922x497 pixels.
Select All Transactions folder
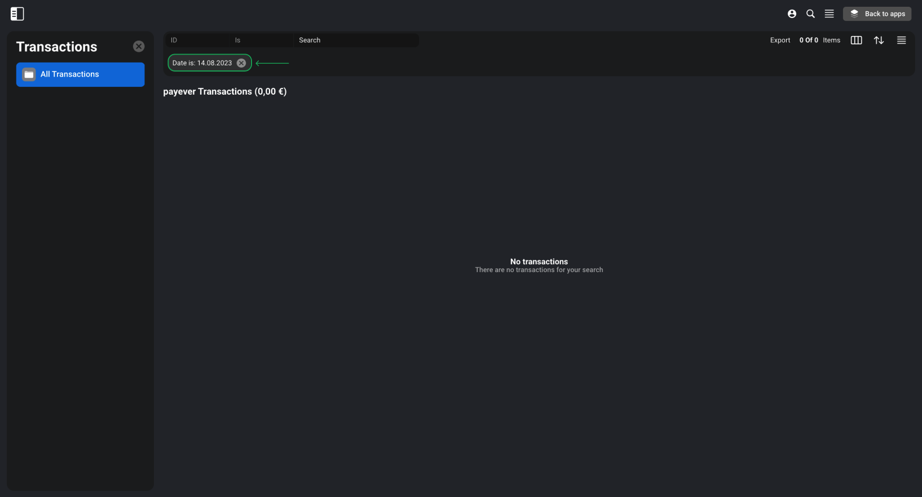[x=80, y=74]
